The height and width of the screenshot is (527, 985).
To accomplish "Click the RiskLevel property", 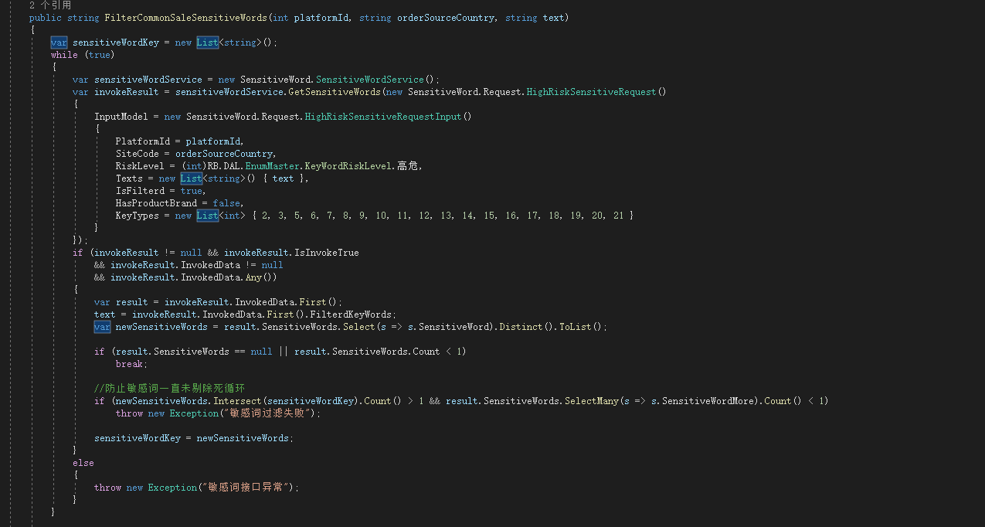I will point(140,166).
